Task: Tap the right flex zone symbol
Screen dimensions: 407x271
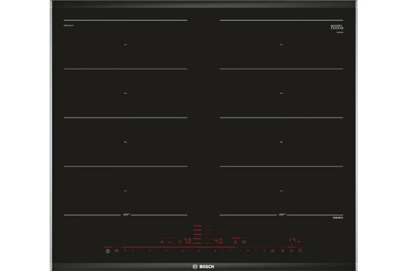Action: [282, 214]
